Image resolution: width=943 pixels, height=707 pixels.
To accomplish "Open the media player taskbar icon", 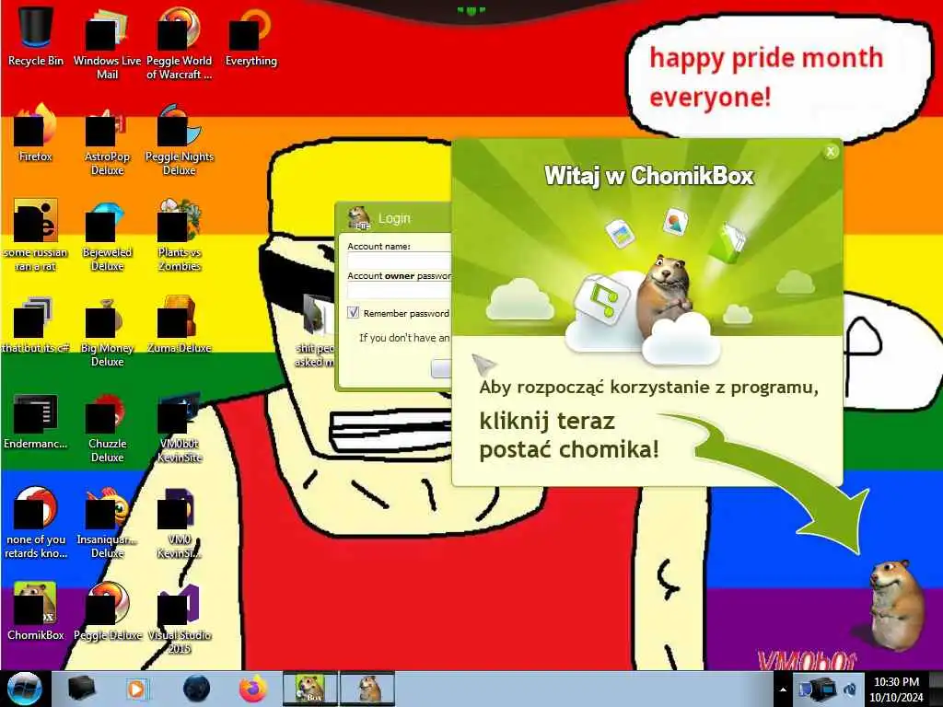I will point(136,689).
